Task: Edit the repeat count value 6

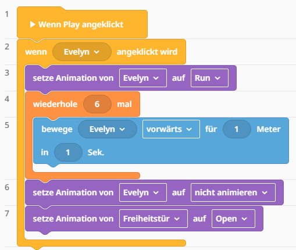Action: point(97,104)
